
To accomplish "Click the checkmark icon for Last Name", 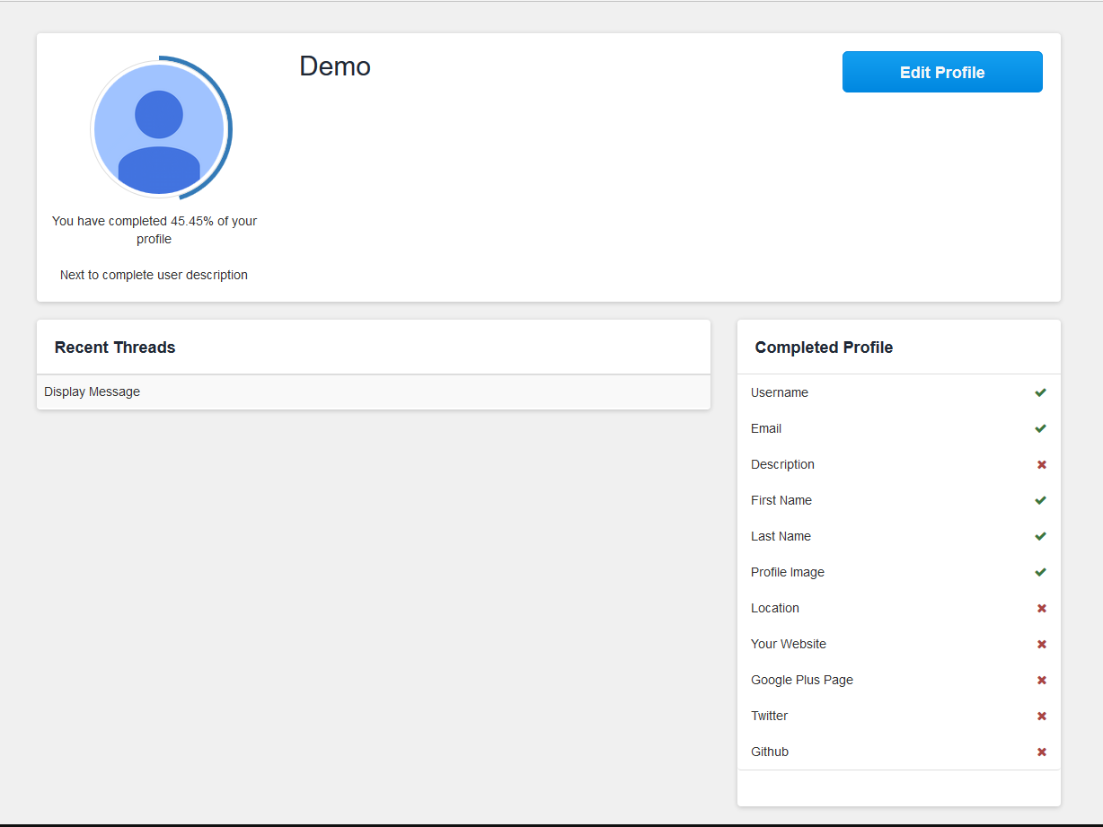I will pos(1040,536).
